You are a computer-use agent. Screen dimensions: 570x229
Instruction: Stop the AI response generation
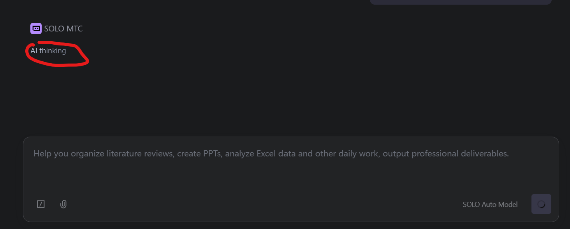(x=541, y=204)
